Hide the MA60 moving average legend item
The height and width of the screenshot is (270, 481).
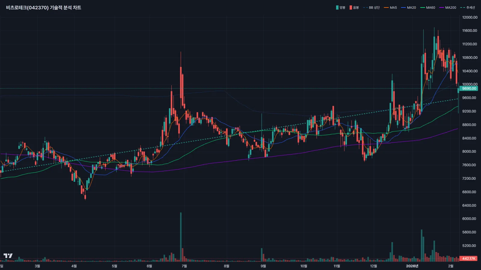[x=428, y=7]
